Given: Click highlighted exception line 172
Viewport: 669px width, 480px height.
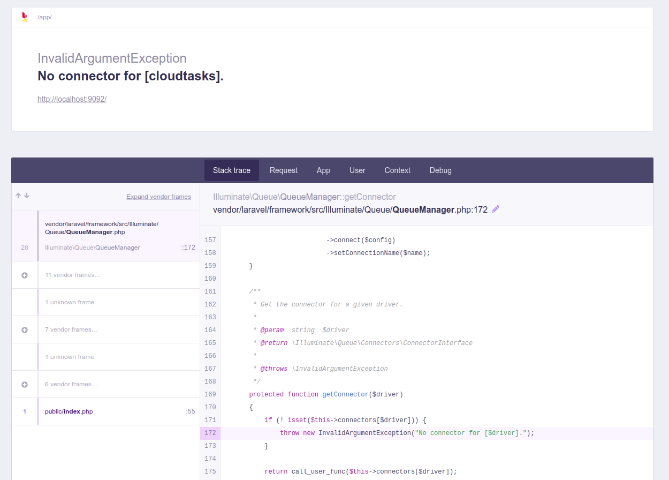Looking at the screenshot, I should pyautogui.click(x=375, y=432).
